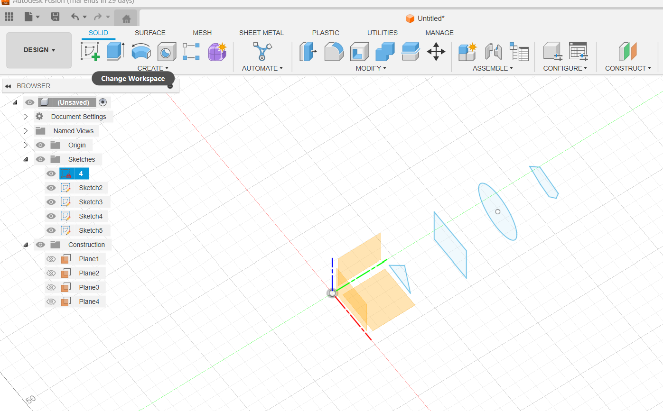Open the Automate tool icon

tap(262, 51)
